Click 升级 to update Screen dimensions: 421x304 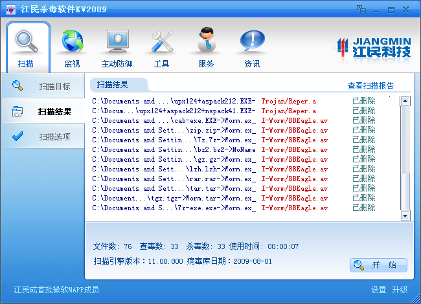click(400, 290)
